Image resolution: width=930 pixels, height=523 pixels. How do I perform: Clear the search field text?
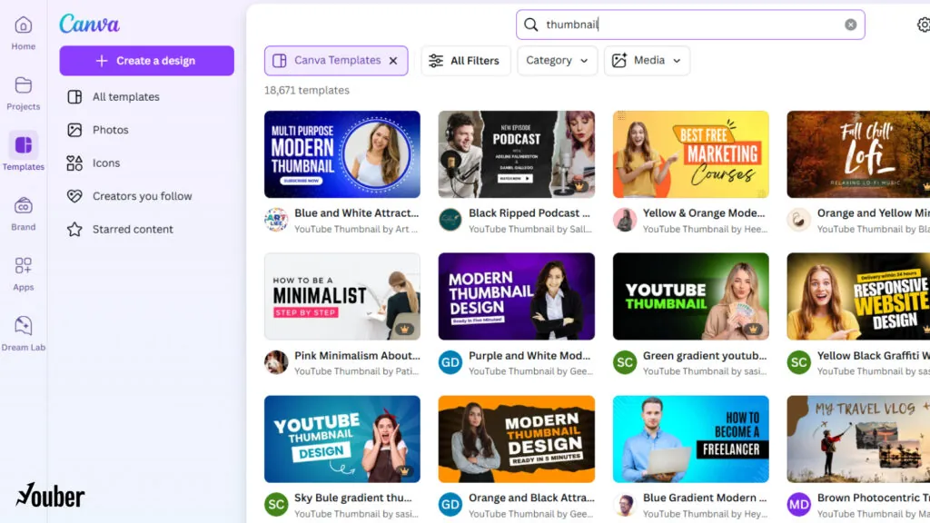850,25
